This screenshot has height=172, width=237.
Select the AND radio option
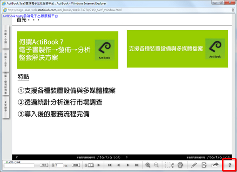point(7,162)
